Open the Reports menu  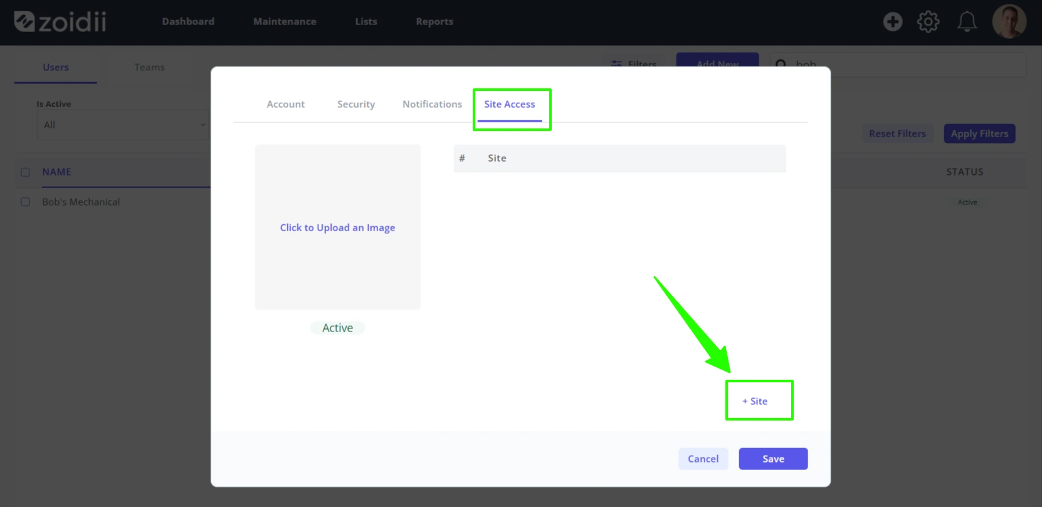pos(434,21)
